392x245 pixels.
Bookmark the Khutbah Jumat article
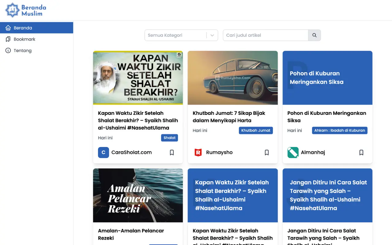266,152
